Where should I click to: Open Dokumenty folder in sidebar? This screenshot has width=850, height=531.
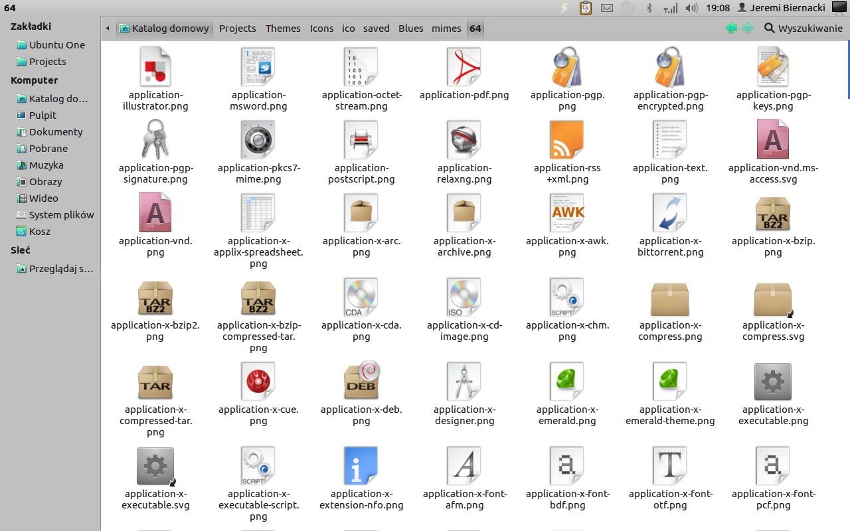click(x=51, y=132)
